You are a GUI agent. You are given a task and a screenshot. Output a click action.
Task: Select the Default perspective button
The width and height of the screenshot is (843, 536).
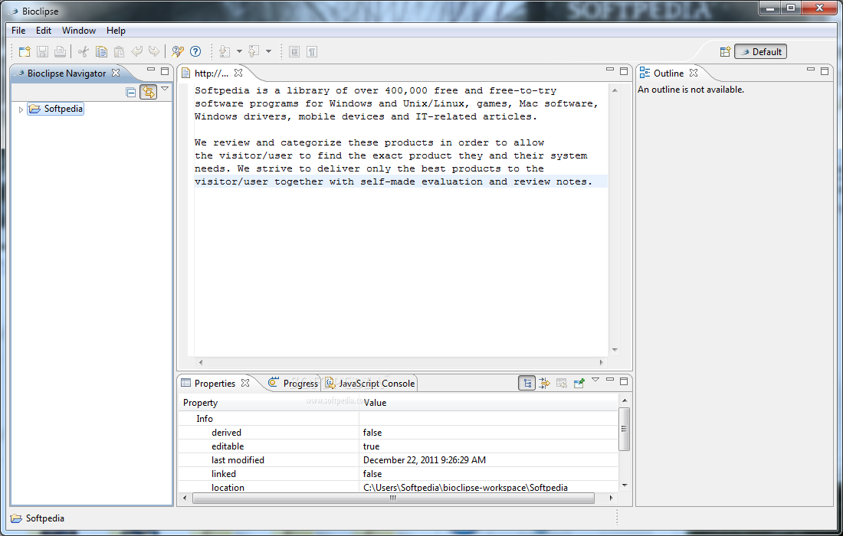click(760, 51)
